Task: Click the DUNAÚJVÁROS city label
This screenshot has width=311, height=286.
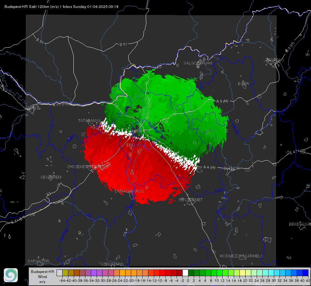Action: (x=129, y=191)
